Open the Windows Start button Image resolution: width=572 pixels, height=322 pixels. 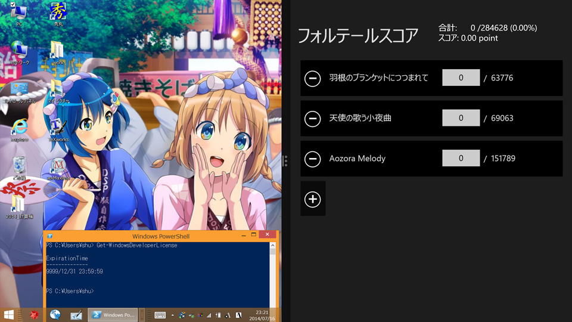(x=8, y=315)
